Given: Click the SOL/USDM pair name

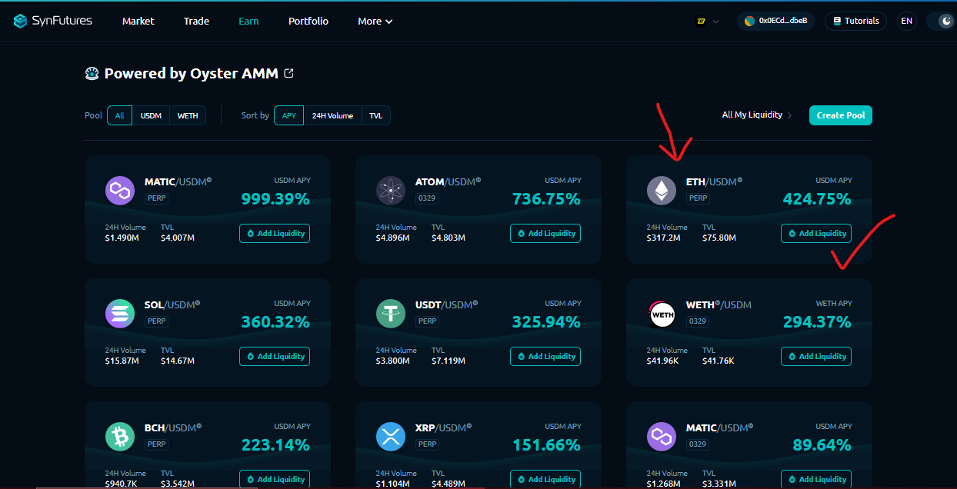Looking at the screenshot, I should (x=172, y=305).
